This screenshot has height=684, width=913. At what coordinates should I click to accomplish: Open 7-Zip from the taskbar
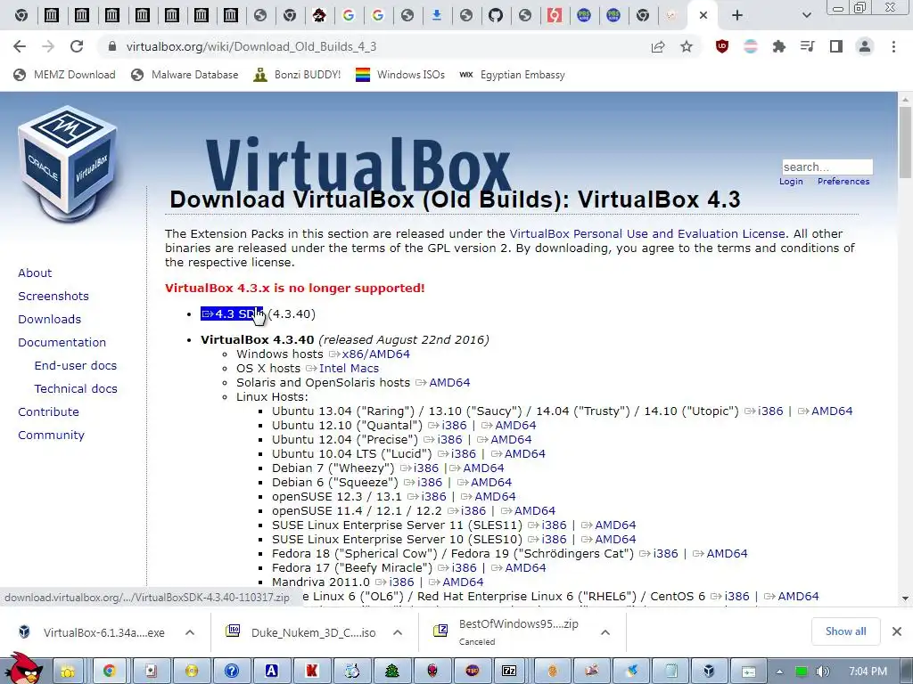tap(509, 672)
